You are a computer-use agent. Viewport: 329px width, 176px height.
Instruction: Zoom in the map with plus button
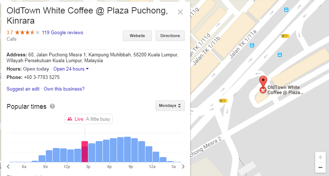pyautogui.click(x=320, y=157)
